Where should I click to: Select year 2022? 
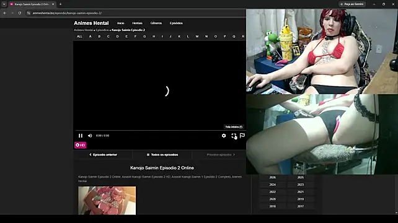point(273,192)
